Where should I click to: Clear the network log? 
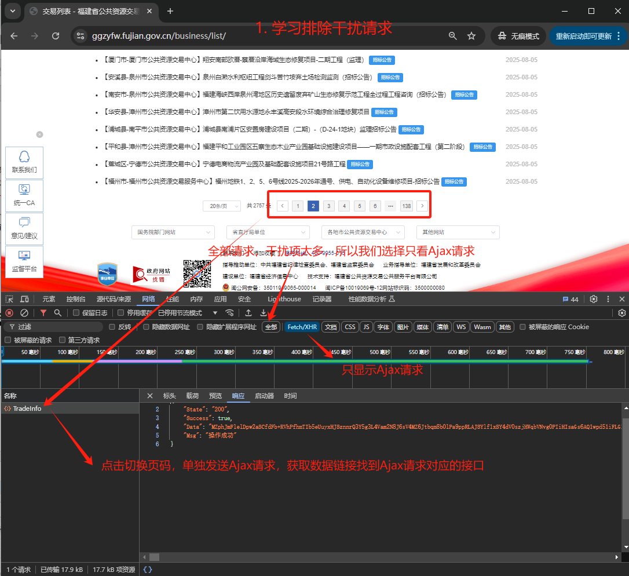tap(24, 313)
